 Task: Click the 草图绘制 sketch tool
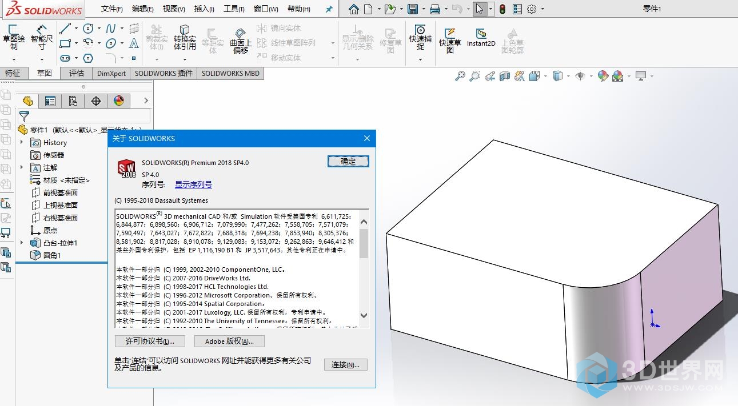coord(14,38)
